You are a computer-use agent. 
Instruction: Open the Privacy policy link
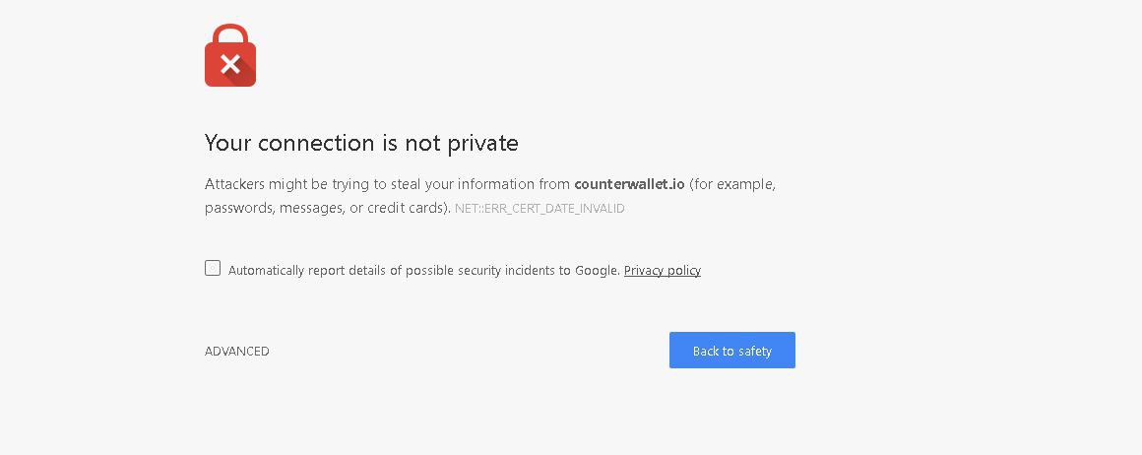(662, 271)
